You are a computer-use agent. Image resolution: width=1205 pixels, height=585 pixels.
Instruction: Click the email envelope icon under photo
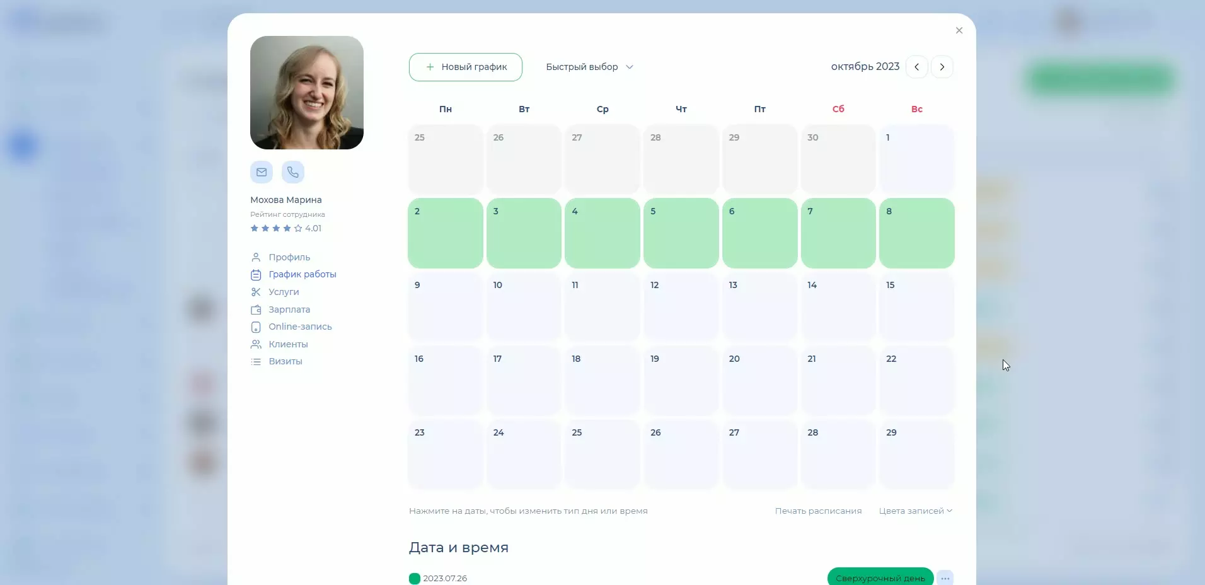click(x=262, y=172)
